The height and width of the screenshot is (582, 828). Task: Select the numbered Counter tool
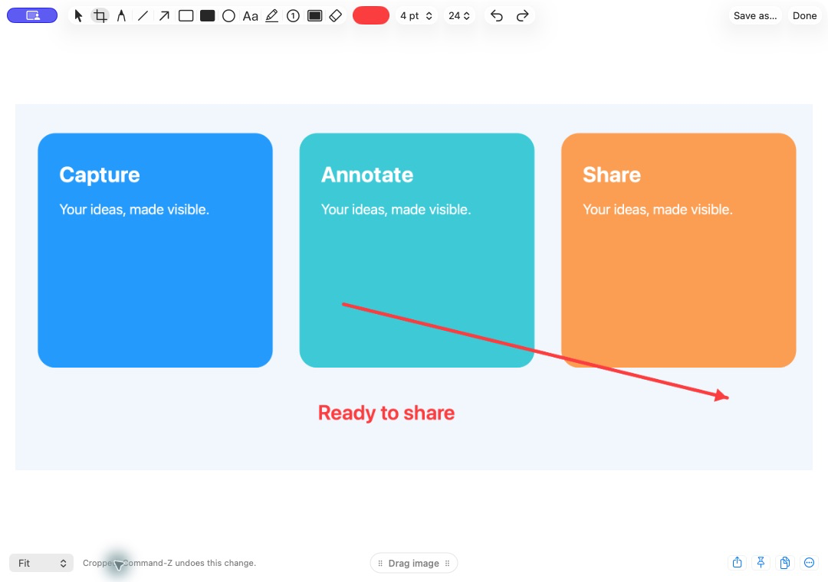[x=293, y=16]
